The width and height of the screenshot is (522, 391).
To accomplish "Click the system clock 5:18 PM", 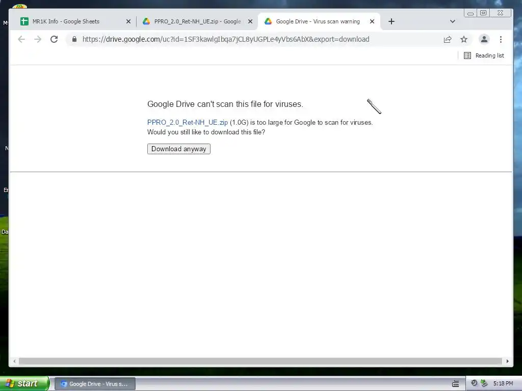I will [x=503, y=384].
